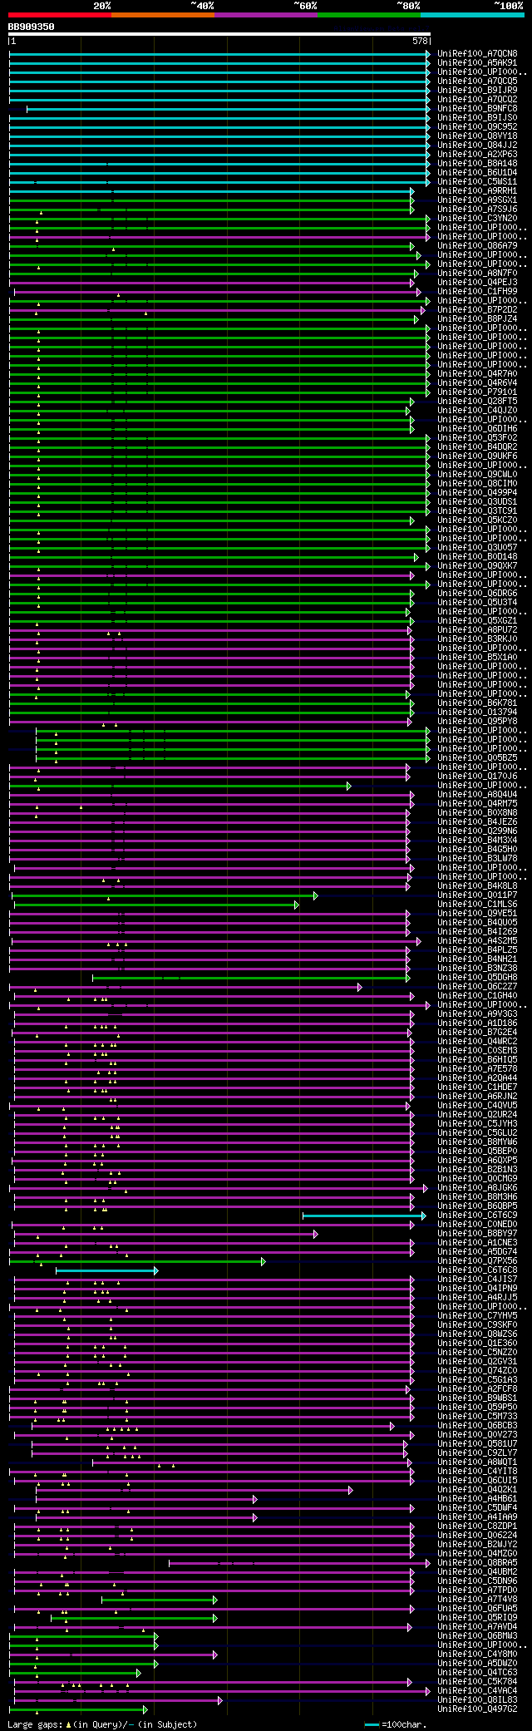The width and height of the screenshot is (532, 1731).
Task: Click the green alignment bar for UniRef100_Q86A79
Action: click(211, 246)
